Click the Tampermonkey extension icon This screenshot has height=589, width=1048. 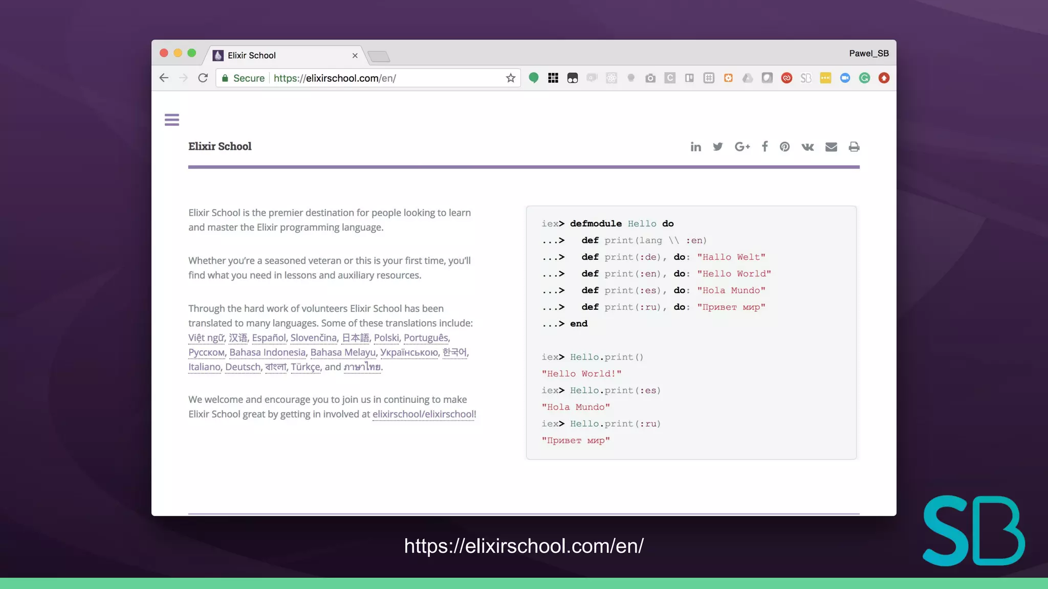click(x=573, y=78)
